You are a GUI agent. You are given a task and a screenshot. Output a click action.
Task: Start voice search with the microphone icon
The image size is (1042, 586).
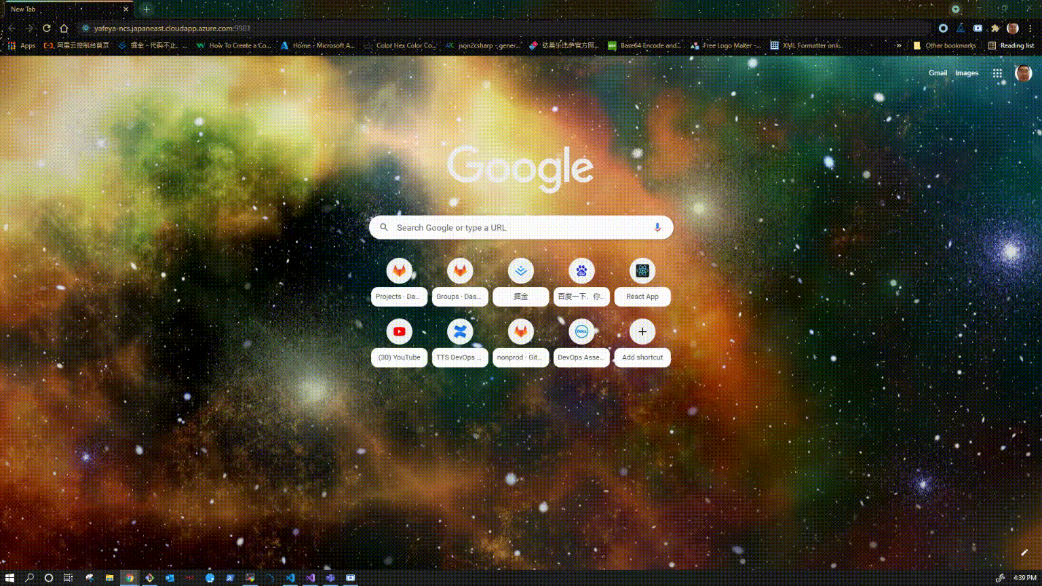pyautogui.click(x=656, y=227)
